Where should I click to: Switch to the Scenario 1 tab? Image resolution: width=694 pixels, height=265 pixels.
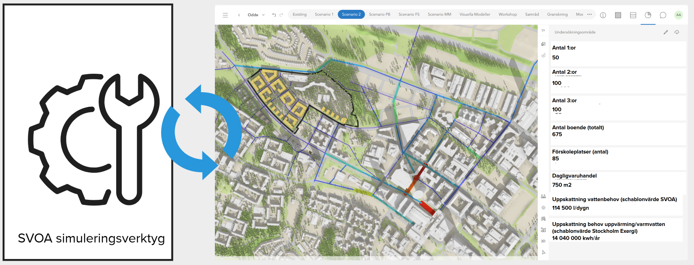(x=324, y=15)
